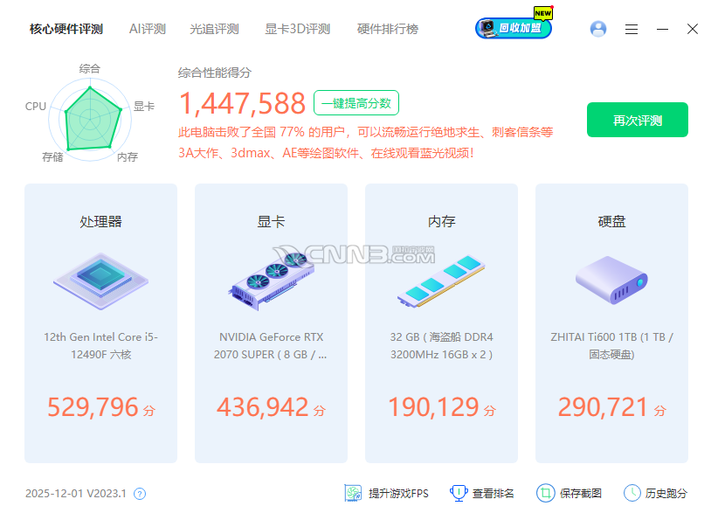Click the 一键提高分数 button
The width and height of the screenshot is (711, 513).
point(355,101)
